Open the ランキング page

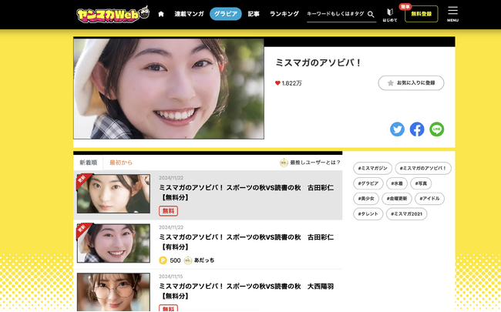tap(284, 14)
